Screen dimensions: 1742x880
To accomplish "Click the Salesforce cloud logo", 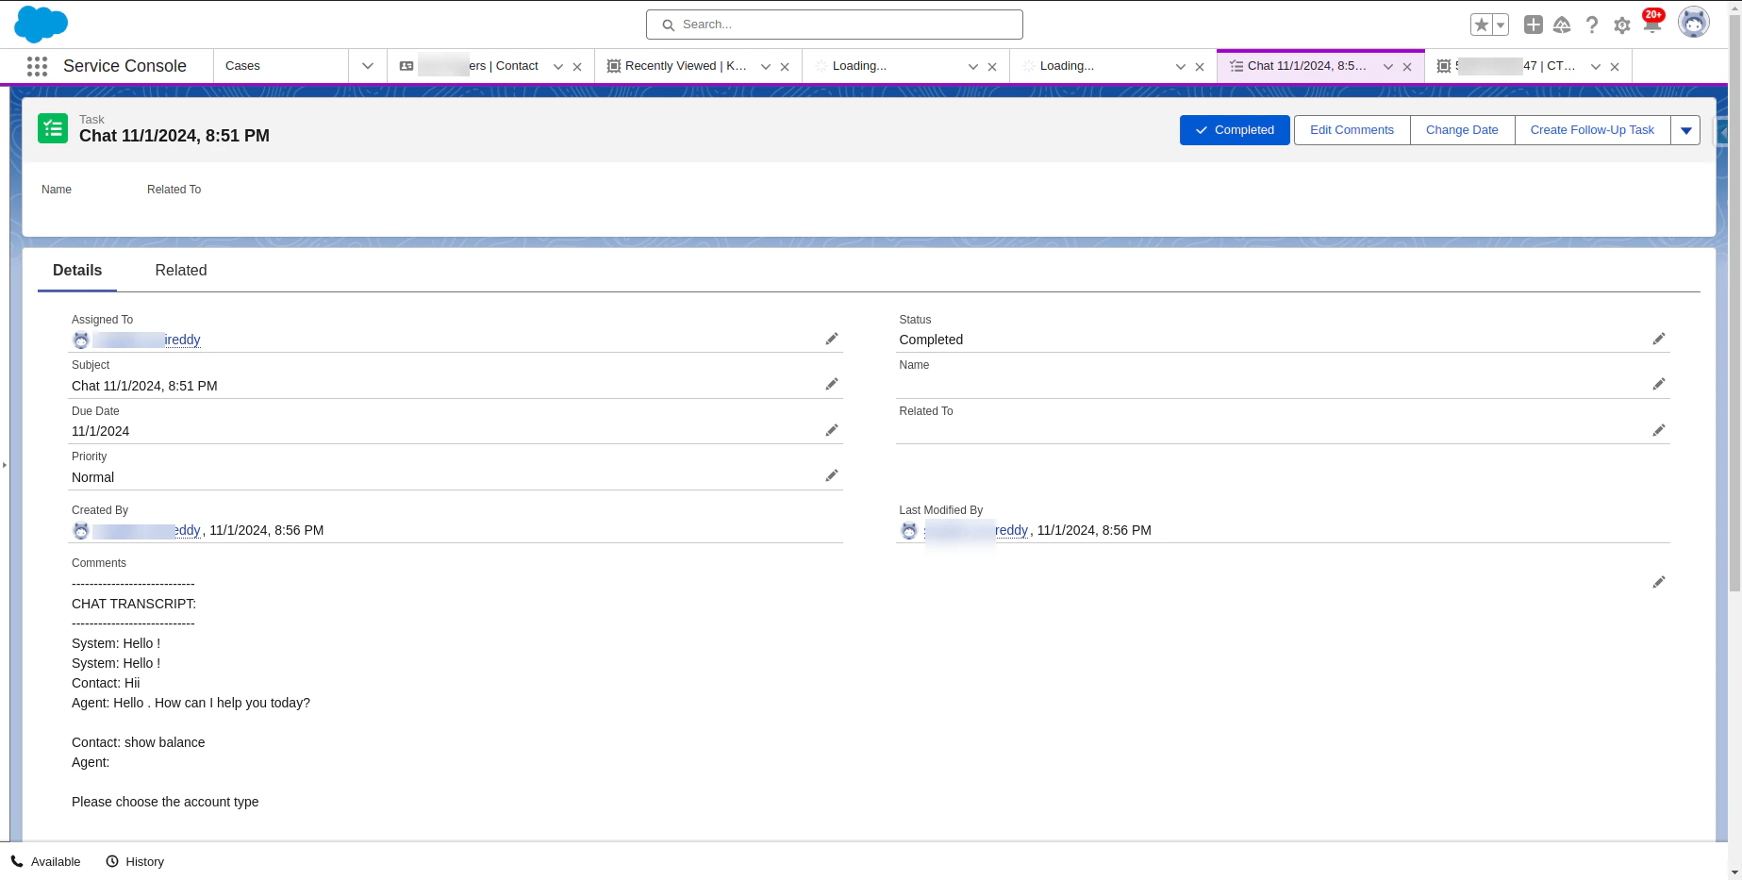I will click(x=41, y=24).
